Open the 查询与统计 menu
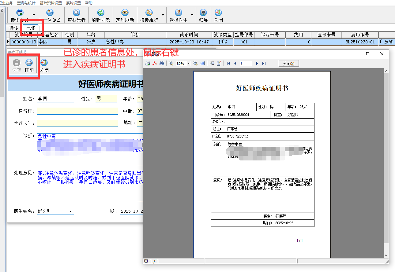Viewport: 395px width, 272px height. 26,3
